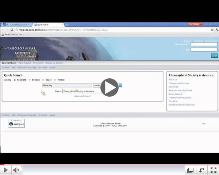Open the Rare and Used Book Sale link
219x175 pixels.
tap(180, 90)
